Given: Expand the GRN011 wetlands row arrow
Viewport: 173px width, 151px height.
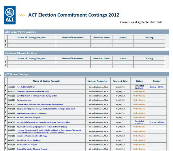Looking at the screenshot, I should [x=6, y=130].
